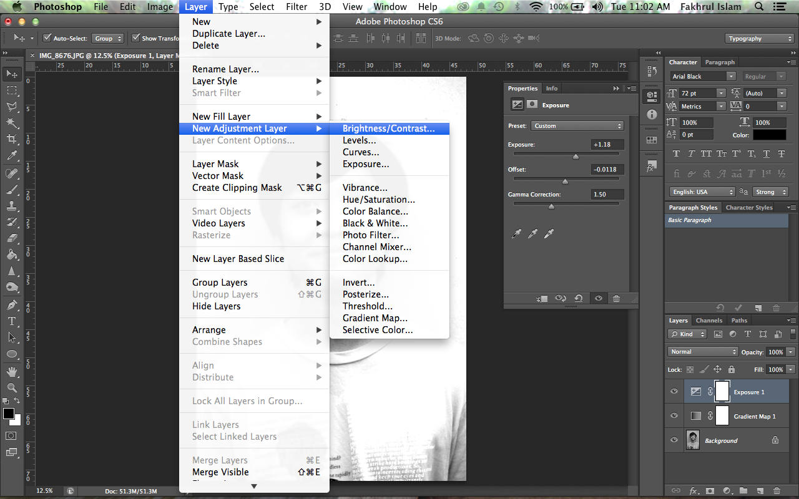Toggle Underline text style

point(767,153)
